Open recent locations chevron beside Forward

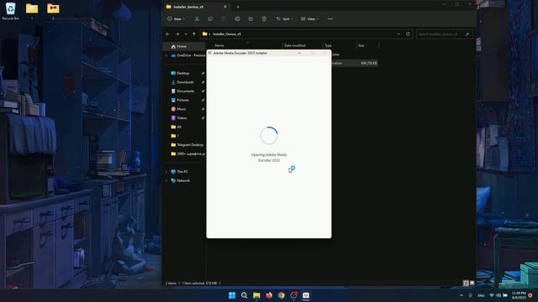(186, 34)
